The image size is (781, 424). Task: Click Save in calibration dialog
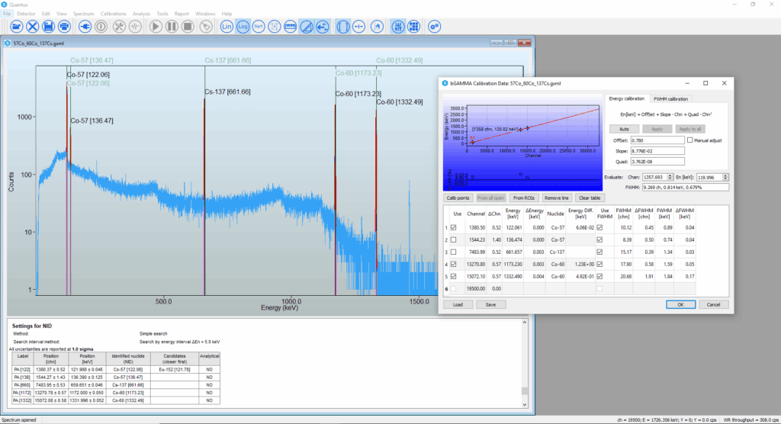pyautogui.click(x=490, y=304)
